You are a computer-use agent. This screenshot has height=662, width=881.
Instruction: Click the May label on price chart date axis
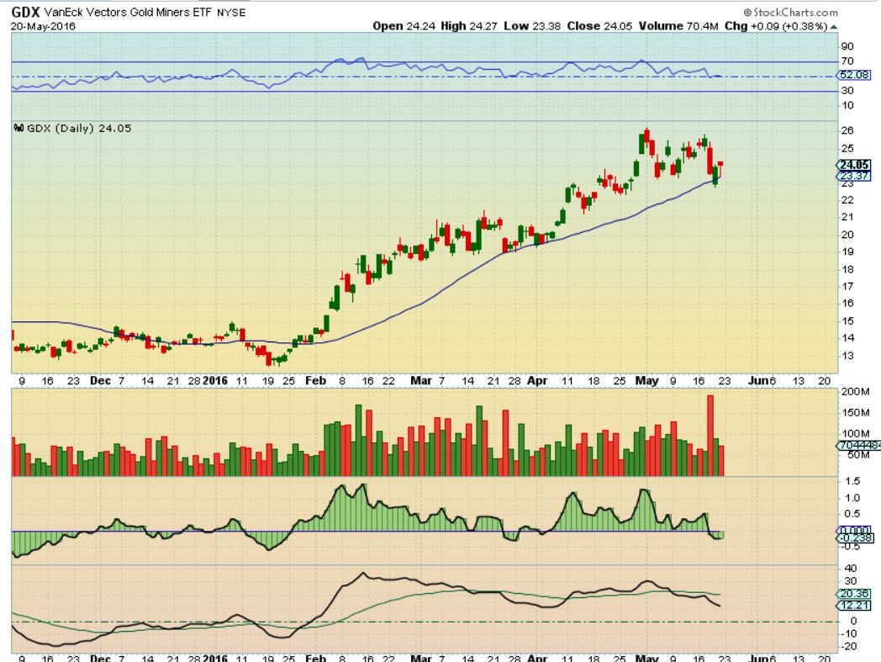tap(646, 381)
